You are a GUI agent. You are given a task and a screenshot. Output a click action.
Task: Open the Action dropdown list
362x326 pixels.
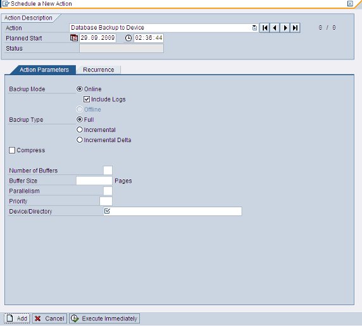pyautogui.click(x=254, y=28)
